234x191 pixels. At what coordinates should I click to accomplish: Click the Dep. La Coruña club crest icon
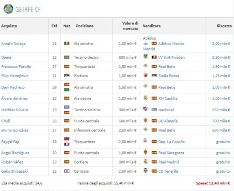coord(145,141)
